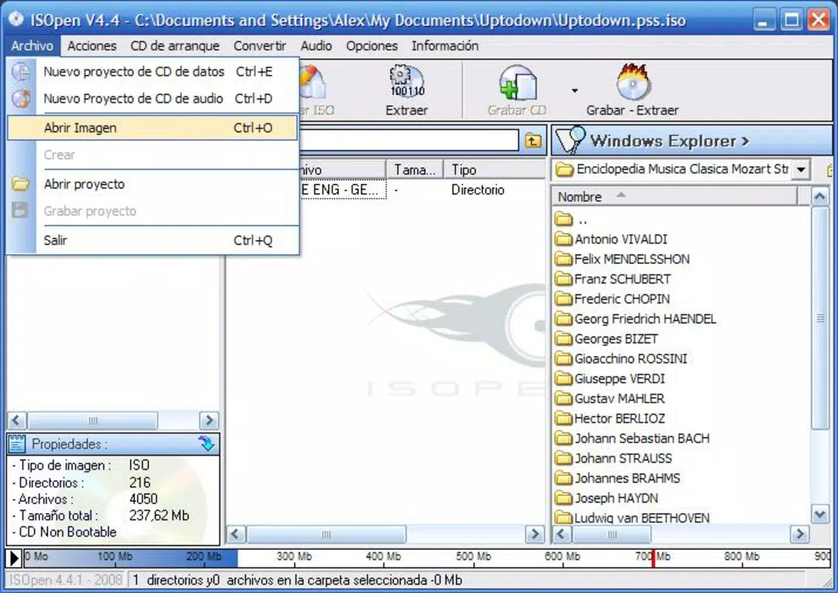Screen dimensions: 838x593
Task: Open the Opciones menu
Action: point(372,46)
